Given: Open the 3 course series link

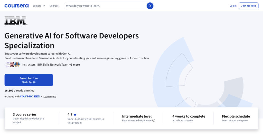Looking at the screenshot, I should click(25, 114).
